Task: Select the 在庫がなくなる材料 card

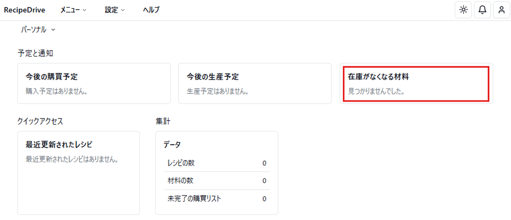Action: click(x=416, y=83)
